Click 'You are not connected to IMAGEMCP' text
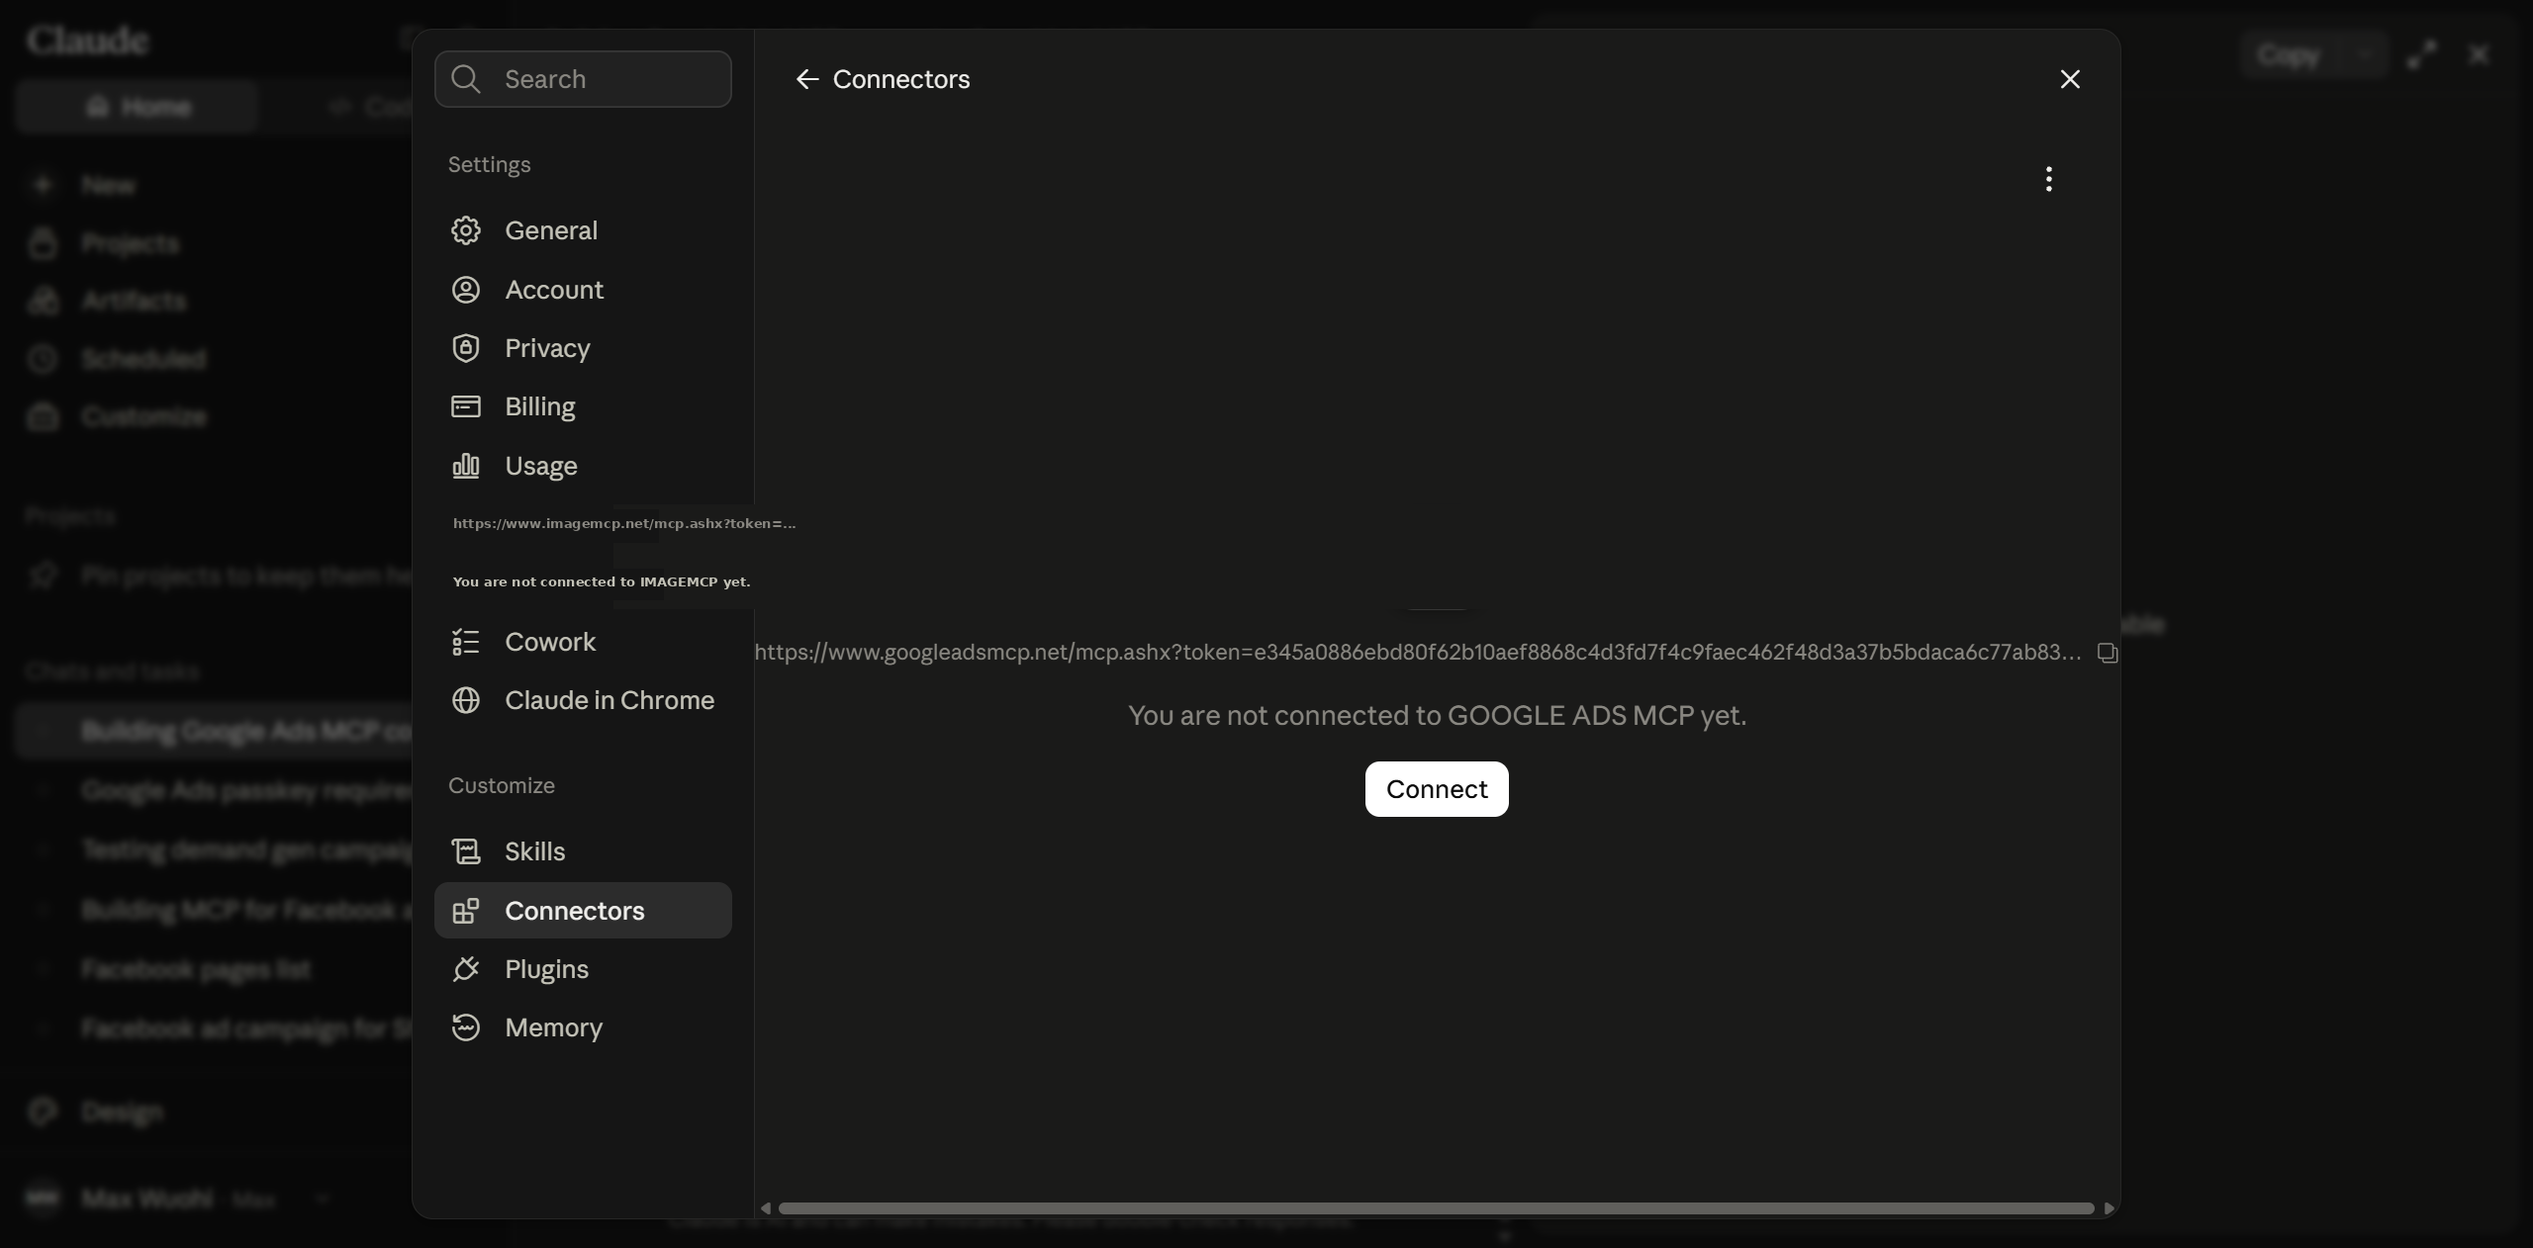This screenshot has height=1248, width=2533. pos(602,581)
